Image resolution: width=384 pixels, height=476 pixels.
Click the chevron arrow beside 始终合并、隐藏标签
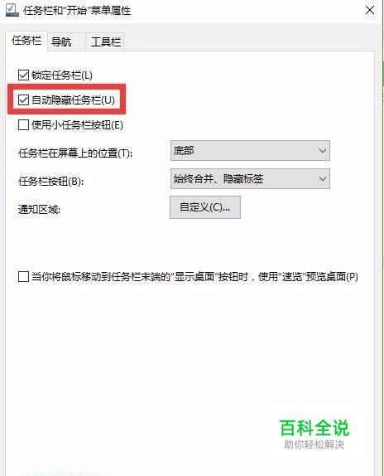(323, 179)
